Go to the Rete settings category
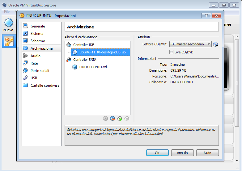Screen dimensions: 242x171 tap(41, 63)
